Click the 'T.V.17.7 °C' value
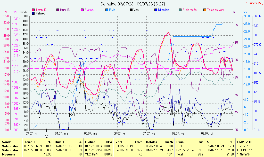 [x=244, y=146]
